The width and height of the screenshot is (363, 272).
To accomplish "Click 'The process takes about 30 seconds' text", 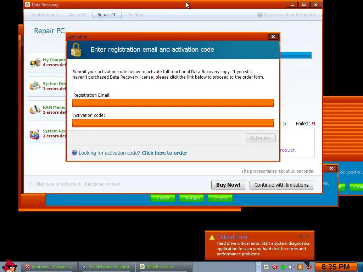I will pyautogui.click(x=278, y=171).
